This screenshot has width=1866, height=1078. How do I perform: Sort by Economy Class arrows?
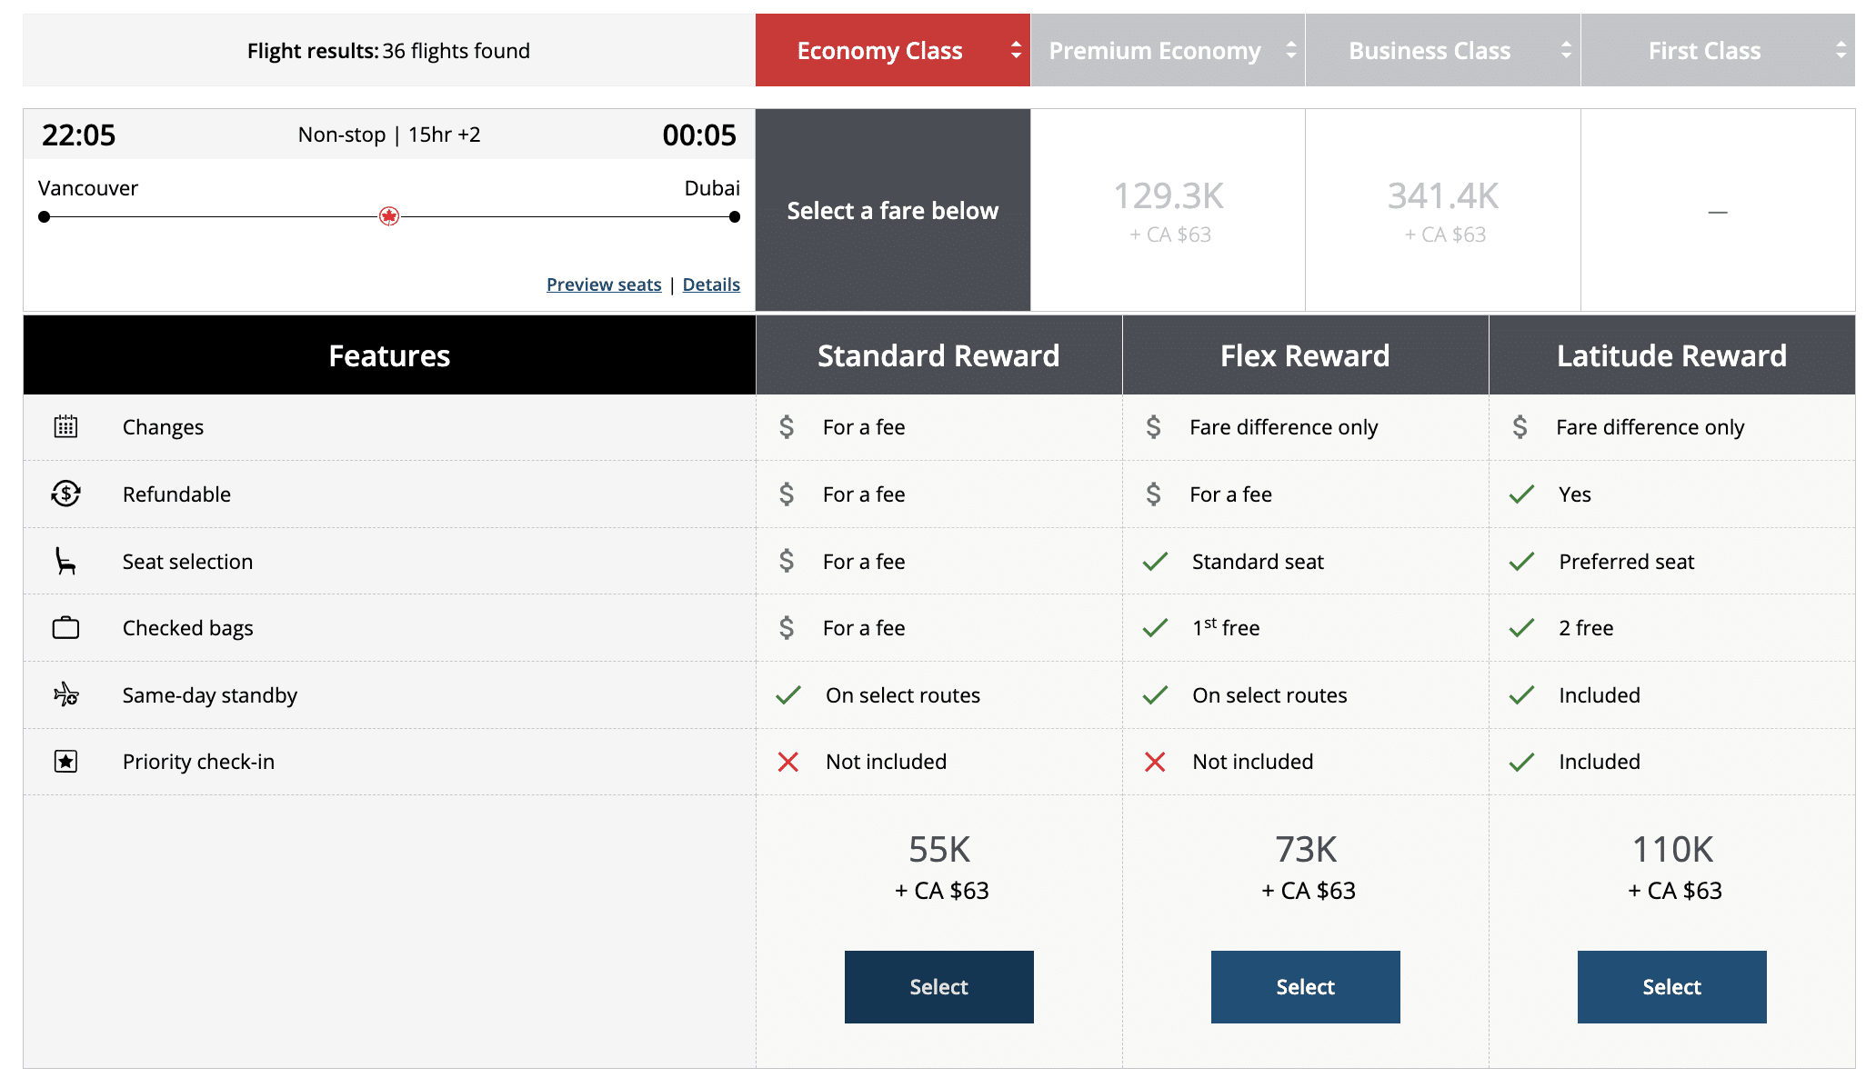coord(1016,51)
